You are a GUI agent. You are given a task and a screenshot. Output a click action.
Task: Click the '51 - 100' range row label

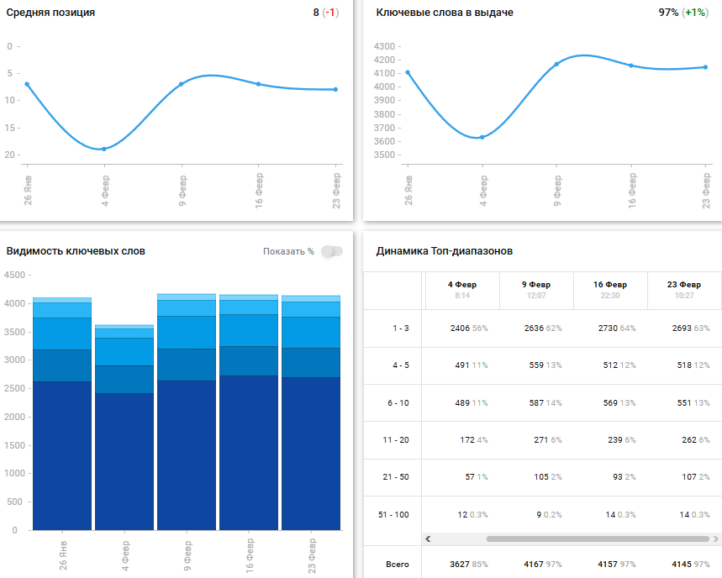393,514
